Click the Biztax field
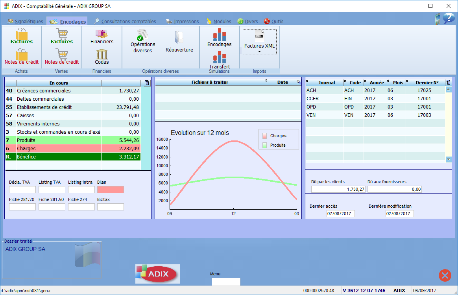The image size is (458, 295). point(111,207)
